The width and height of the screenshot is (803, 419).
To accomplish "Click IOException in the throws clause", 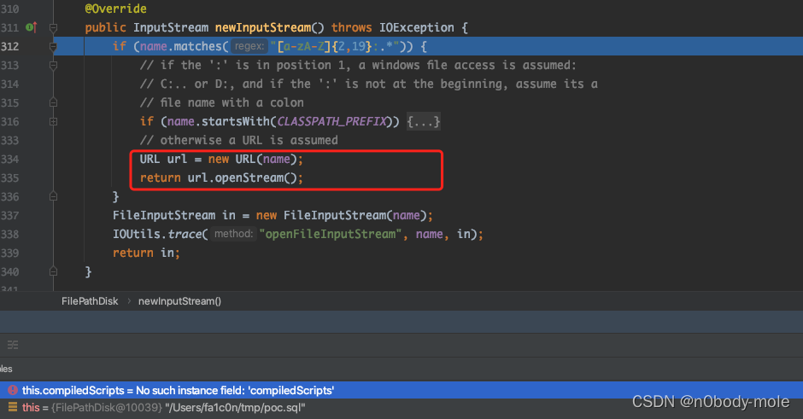I will 416,27.
